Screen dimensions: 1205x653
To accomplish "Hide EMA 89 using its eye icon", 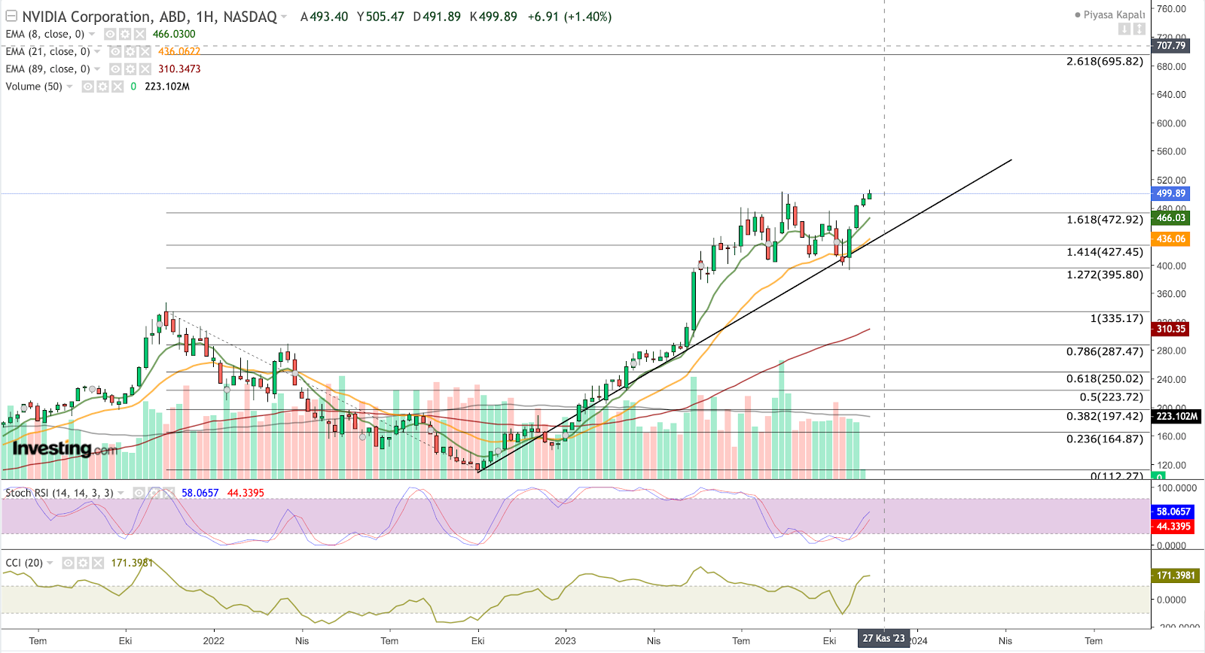I will pyautogui.click(x=115, y=68).
